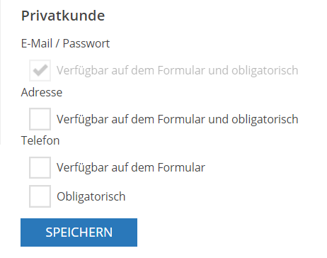Screen dimensions: 327x258
Task: Click the word 'Verfügbar' in the Telefon option
Action: pyautogui.click(x=82, y=167)
